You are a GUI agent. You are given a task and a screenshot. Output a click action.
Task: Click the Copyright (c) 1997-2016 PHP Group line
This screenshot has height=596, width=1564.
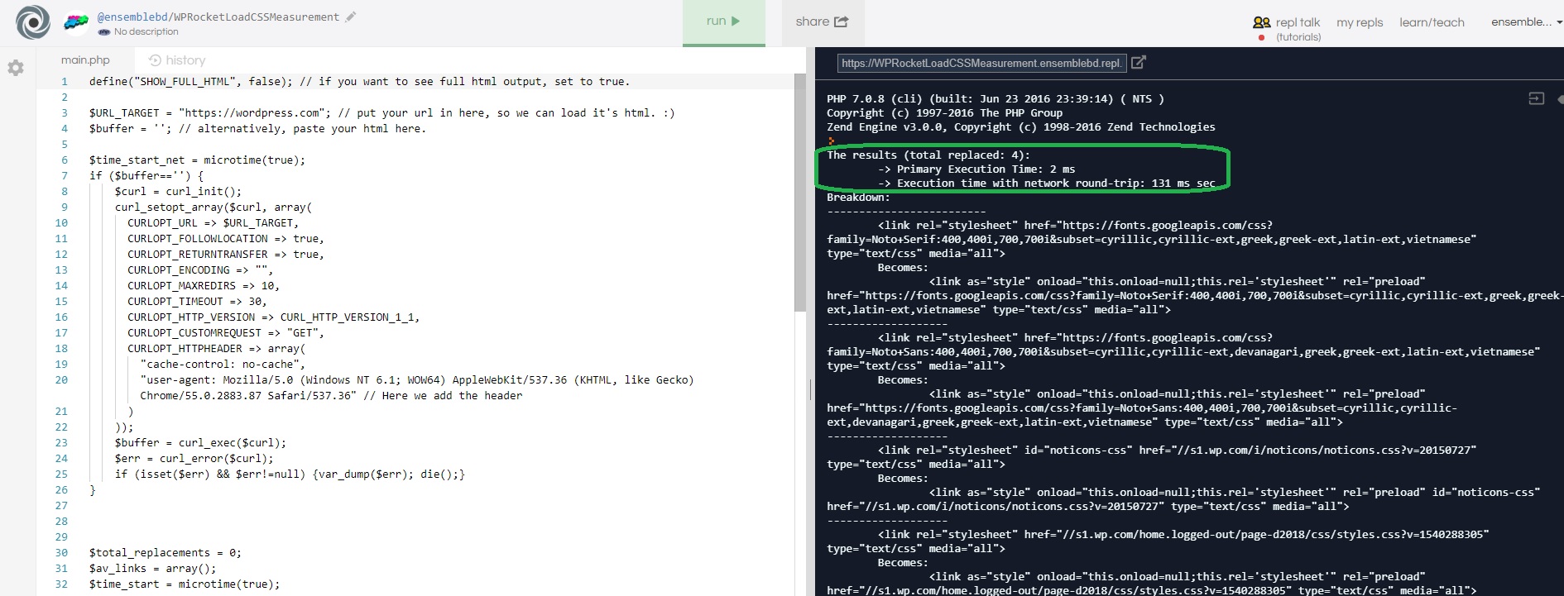[944, 113]
